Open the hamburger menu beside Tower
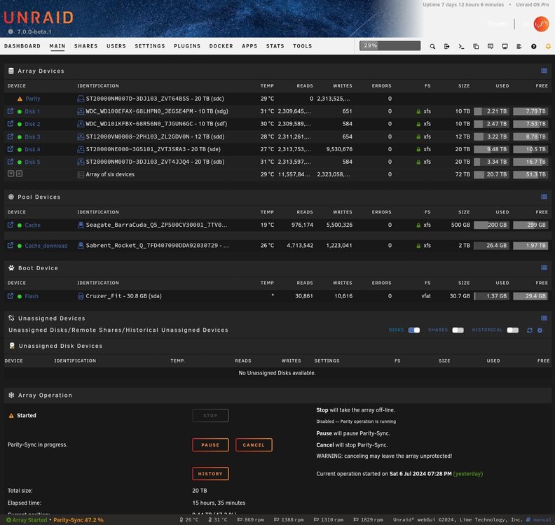This screenshot has height=525, width=555. [x=526, y=24]
